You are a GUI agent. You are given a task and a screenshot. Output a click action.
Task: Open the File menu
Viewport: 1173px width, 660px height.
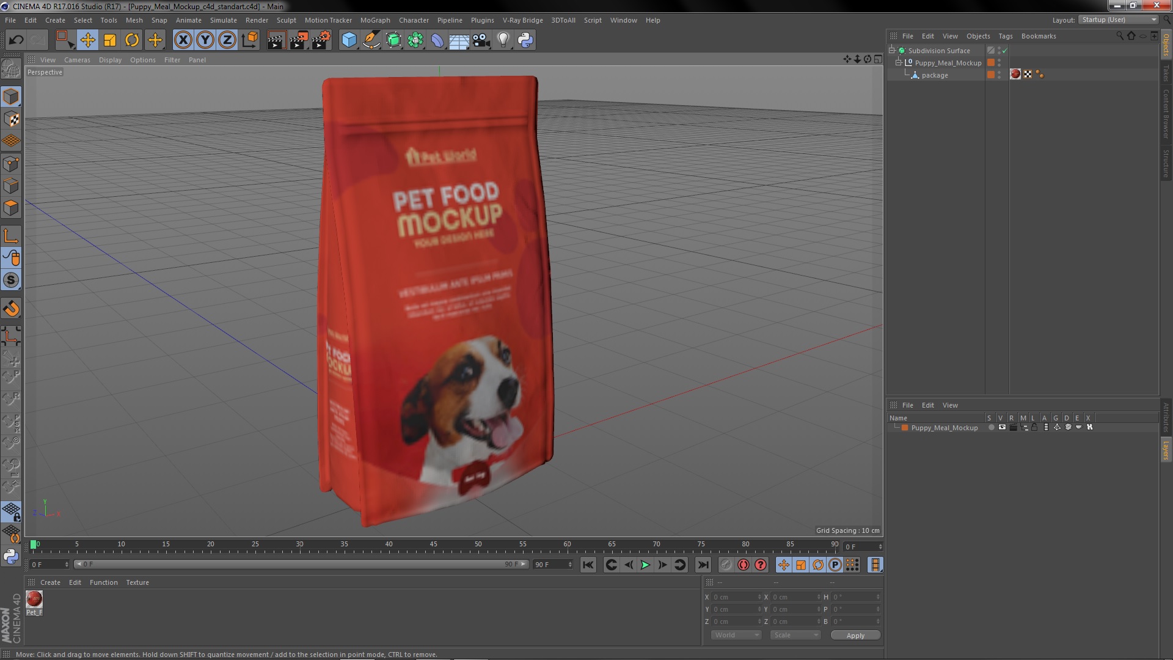click(x=10, y=20)
